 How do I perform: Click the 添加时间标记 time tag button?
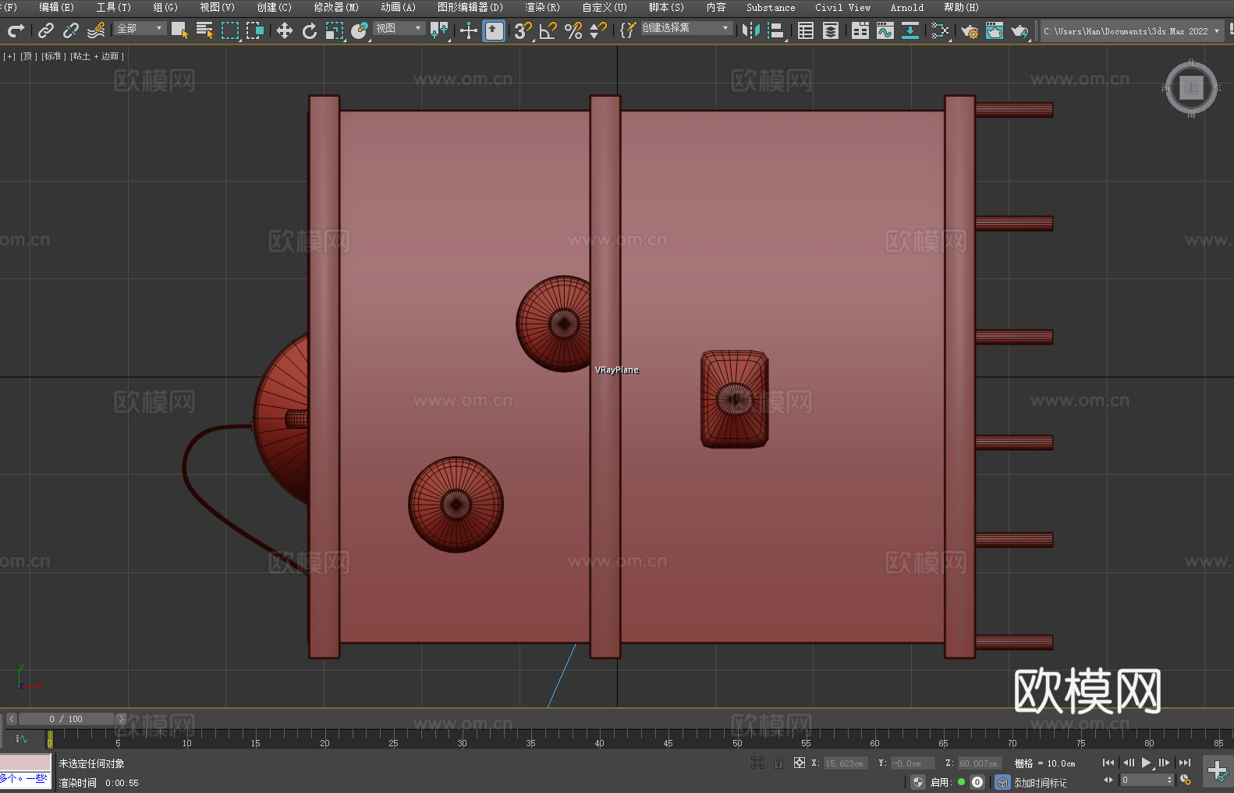[x=1039, y=782]
